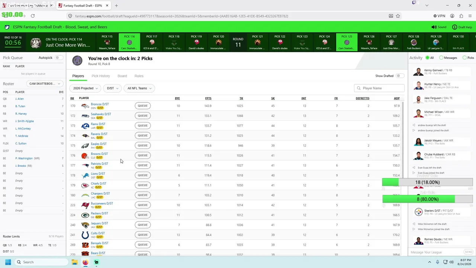The image size is (476, 268).
Task: Open the browser extensions icon
Action: click(461, 16)
